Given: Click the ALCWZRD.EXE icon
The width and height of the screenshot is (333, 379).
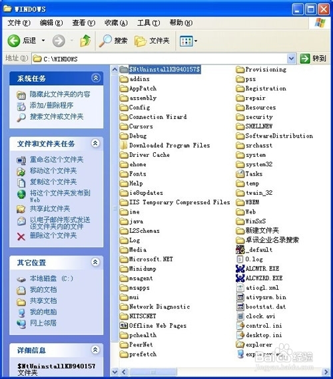Looking at the screenshot, I should (240, 278).
